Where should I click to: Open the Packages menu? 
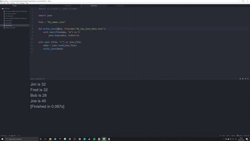tap(22, 3)
